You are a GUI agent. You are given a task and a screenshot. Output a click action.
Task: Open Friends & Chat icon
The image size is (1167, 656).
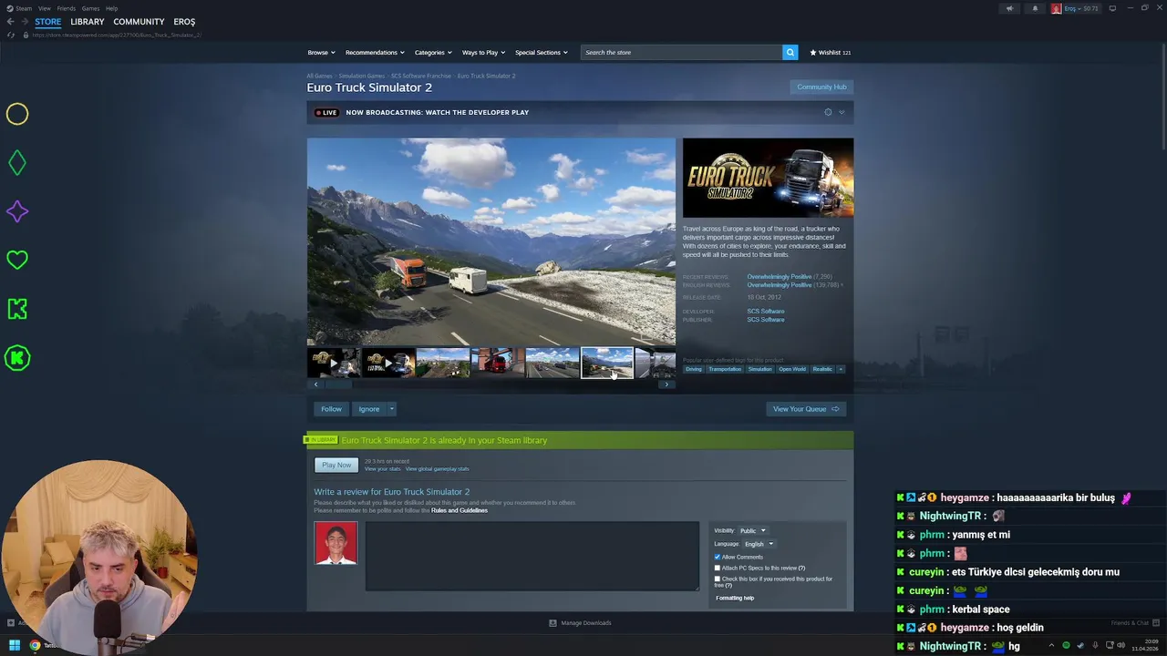[1155, 623]
